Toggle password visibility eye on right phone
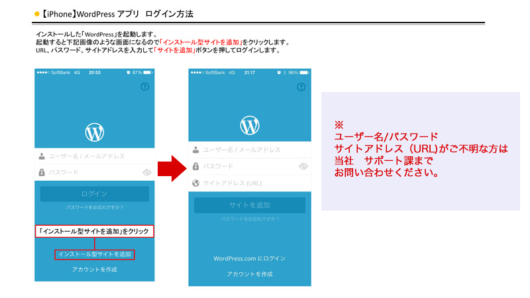 click(303, 166)
